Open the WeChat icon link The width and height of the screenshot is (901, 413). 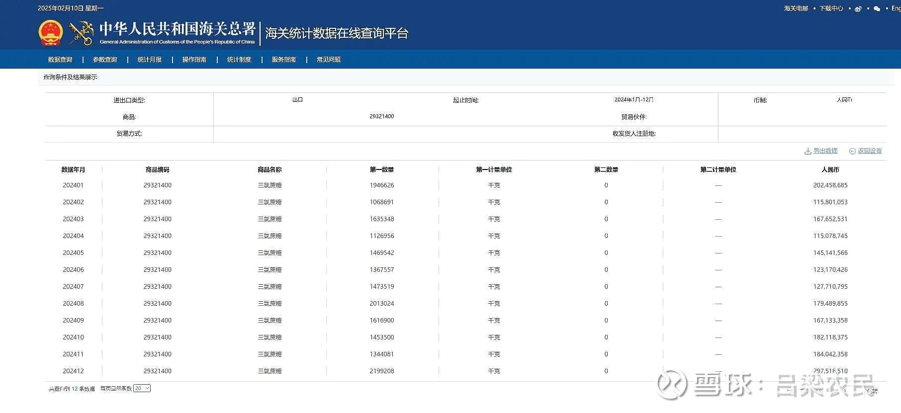(x=877, y=8)
